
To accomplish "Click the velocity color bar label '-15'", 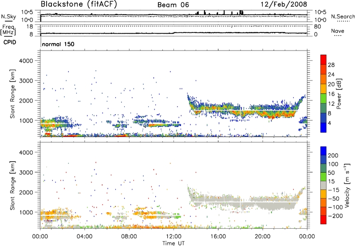I will click(334, 190).
